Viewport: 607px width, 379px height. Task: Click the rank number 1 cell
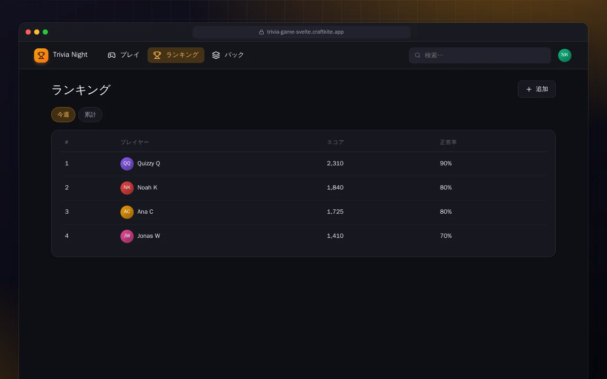[67, 163]
